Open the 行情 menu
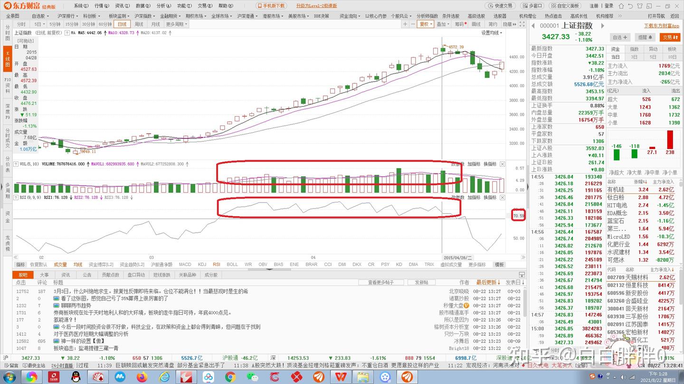Screen dimensions: 684x384 101,6
